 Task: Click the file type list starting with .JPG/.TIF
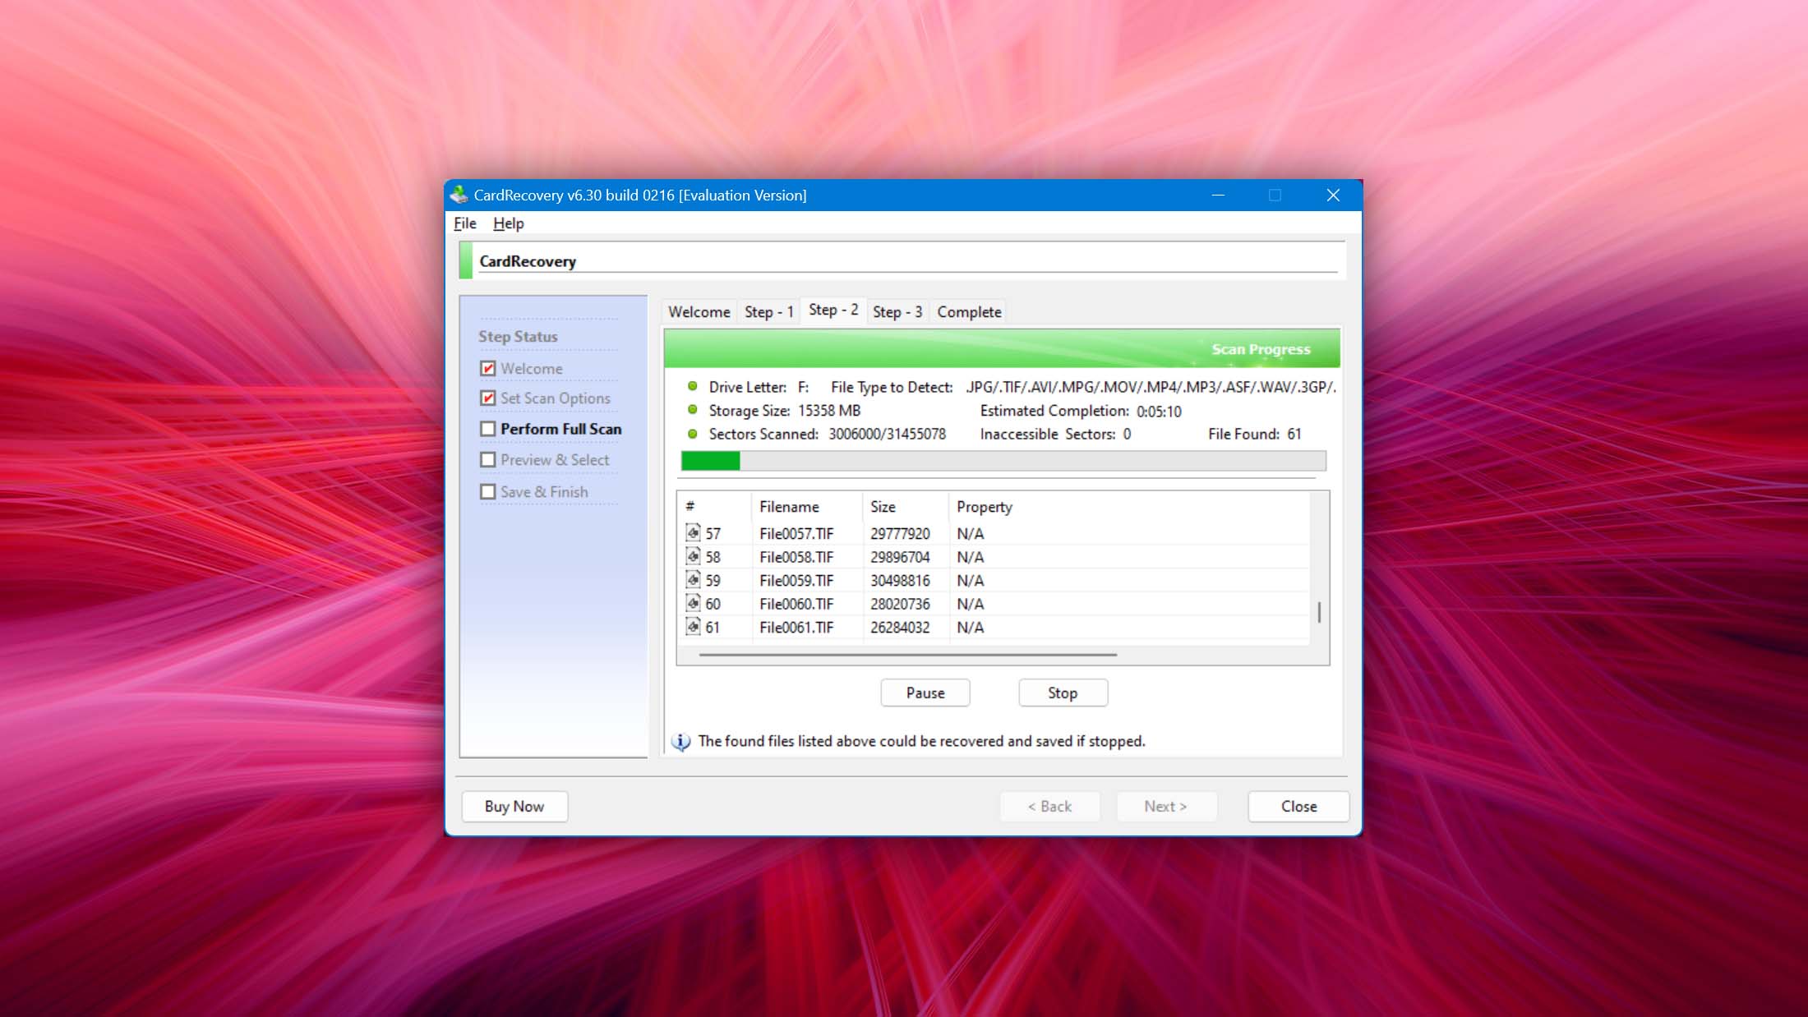(x=1151, y=387)
